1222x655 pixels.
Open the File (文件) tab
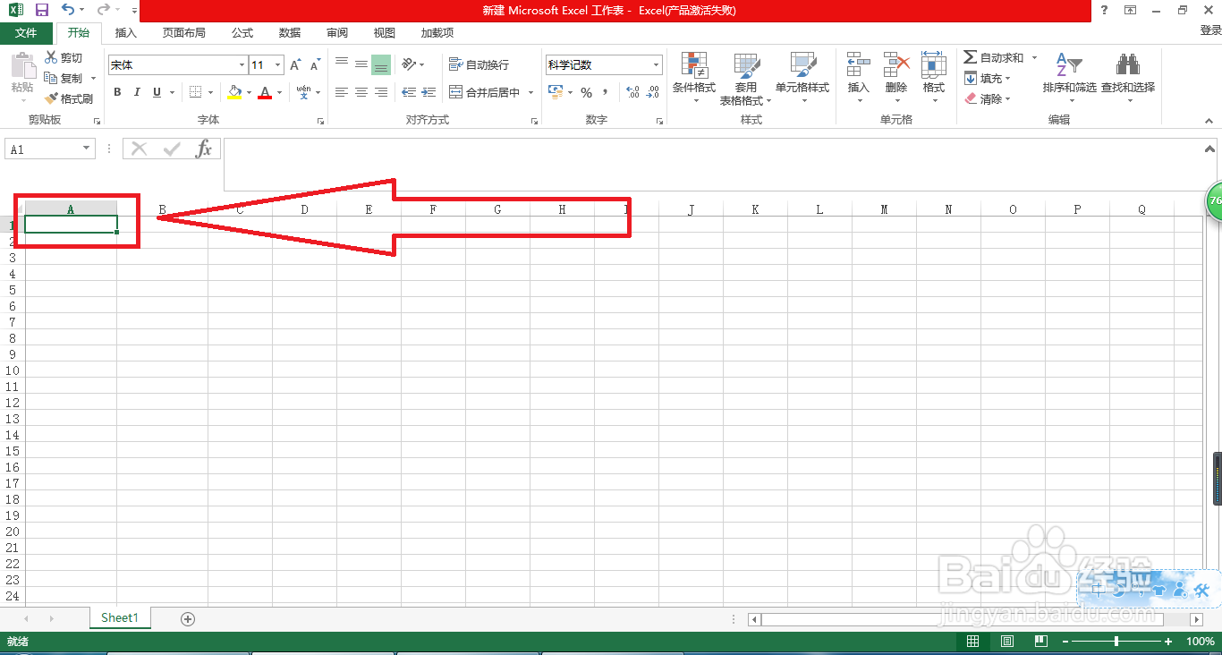pos(26,33)
